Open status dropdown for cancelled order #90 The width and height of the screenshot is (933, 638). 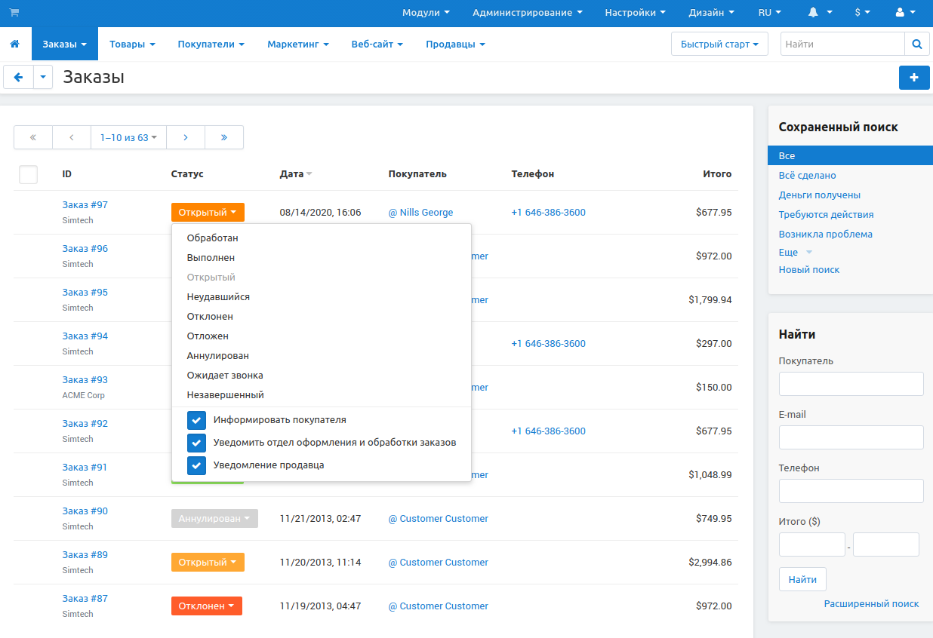point(214,519)
